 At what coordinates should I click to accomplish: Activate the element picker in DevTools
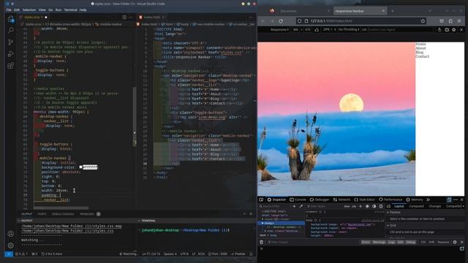(x=261, y=199)
